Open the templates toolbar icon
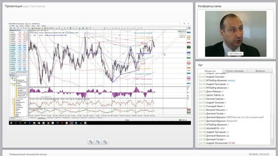This screenshot has width=278, height=156. (x=87, y=28)
